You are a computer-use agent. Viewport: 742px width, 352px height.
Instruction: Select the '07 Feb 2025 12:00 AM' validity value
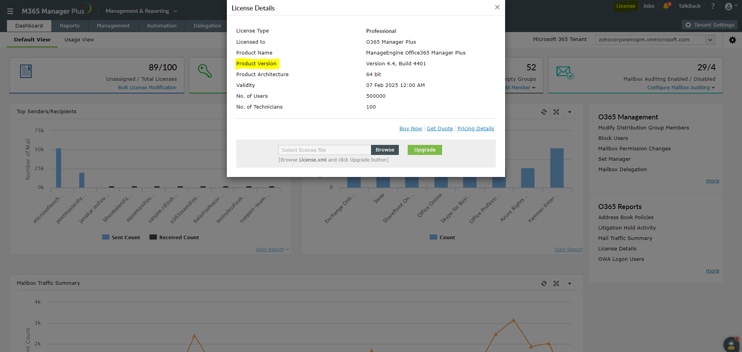(395, 85)
